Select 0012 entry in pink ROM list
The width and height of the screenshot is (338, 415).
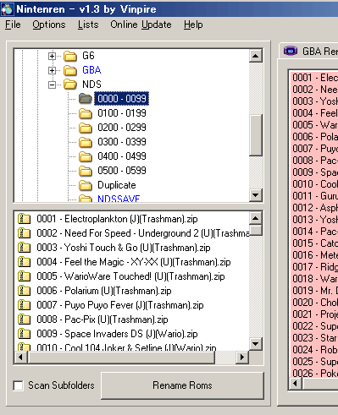(x=314, y=208)
